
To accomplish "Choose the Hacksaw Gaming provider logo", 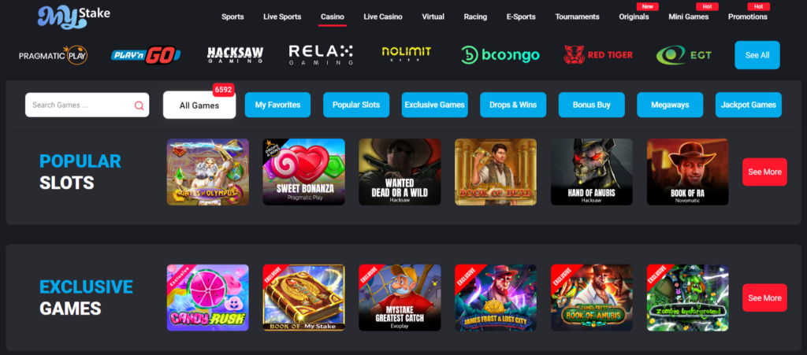I will click(x=235, y=54).
